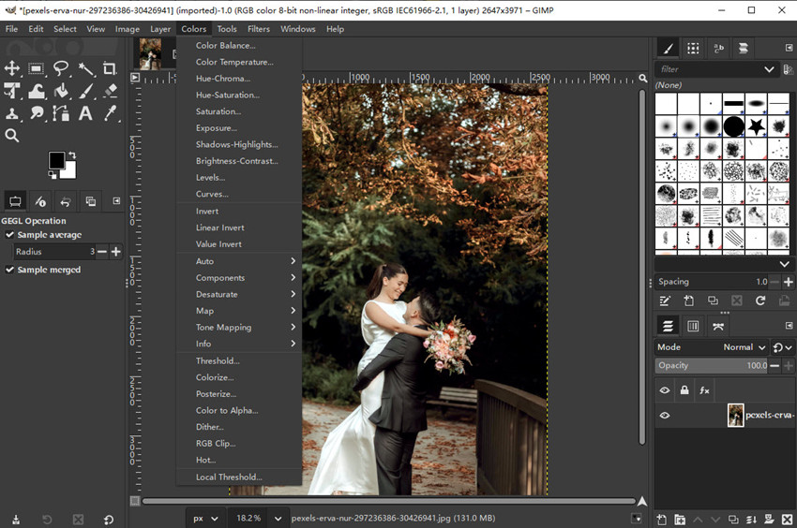Open the Patterns tab
The image size is (797, 528).
(x=693, y=49)
